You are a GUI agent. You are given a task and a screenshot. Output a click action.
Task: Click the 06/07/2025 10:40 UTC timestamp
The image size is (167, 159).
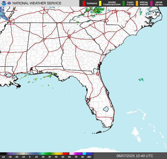pos(135,156)
